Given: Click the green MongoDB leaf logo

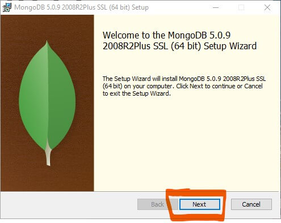Looking at the screenshot, I should tap(47, 103).
